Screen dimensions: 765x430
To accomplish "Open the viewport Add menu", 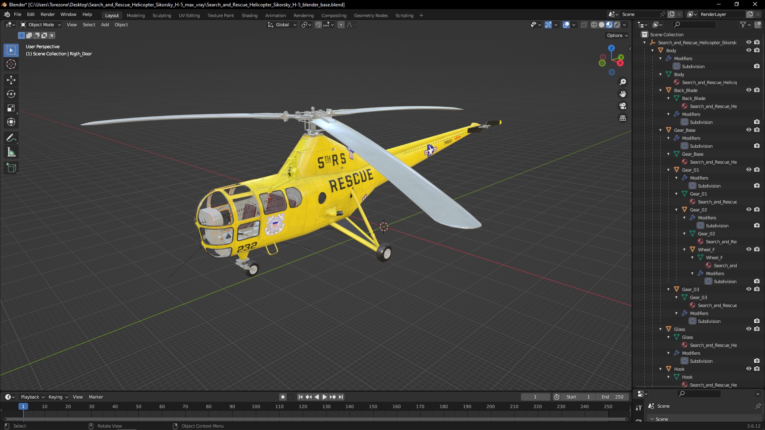I will (105, 25).
